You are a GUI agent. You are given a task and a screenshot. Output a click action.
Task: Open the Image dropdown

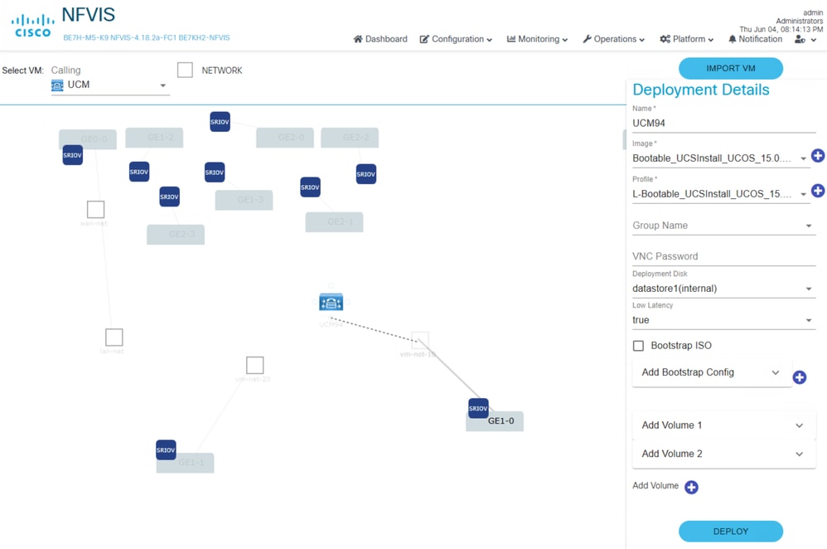coord(720,158)
